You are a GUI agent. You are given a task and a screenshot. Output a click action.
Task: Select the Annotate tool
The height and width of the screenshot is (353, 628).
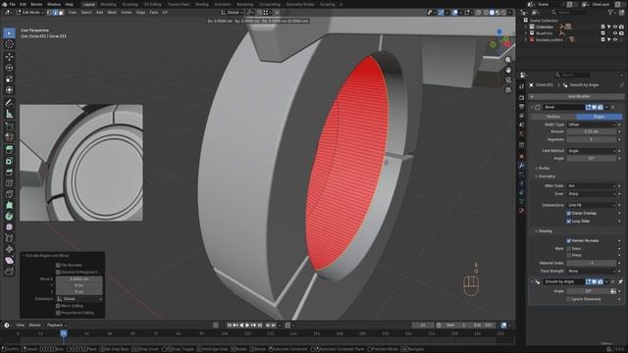coord(9,103)
